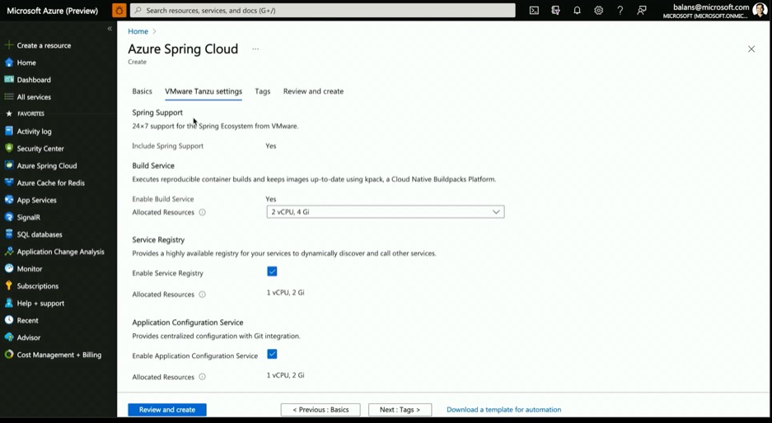Open the portal settings gear

(598, 11)
